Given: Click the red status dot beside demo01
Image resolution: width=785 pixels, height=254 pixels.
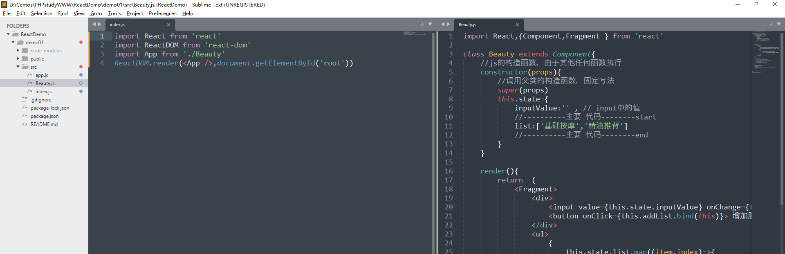Looking at the screenshot, I should point(81,42).
